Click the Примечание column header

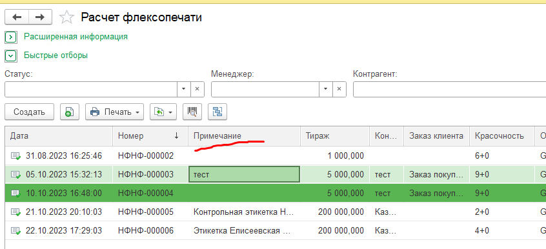click(x=244, y=136)
